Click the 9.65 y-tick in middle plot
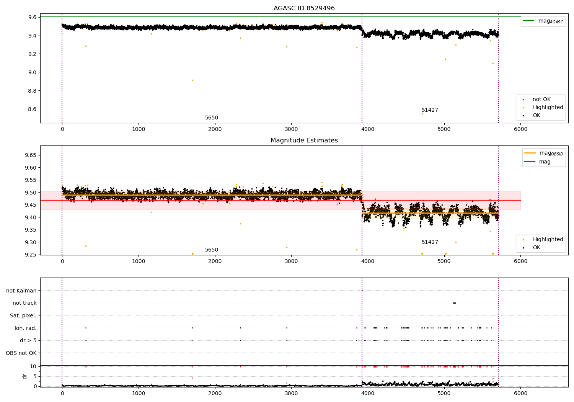 click(x=31, y=155)
